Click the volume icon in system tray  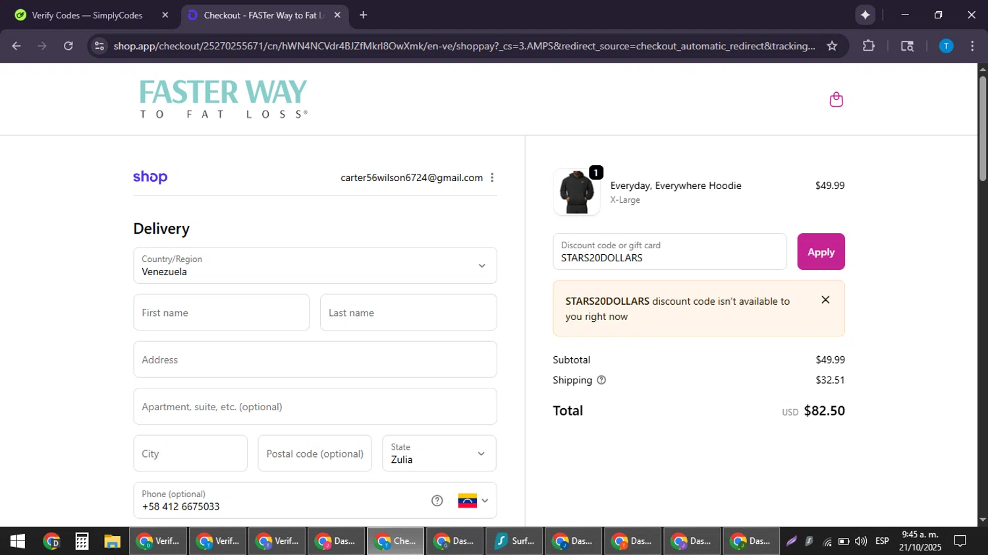(x=861, y=541)
